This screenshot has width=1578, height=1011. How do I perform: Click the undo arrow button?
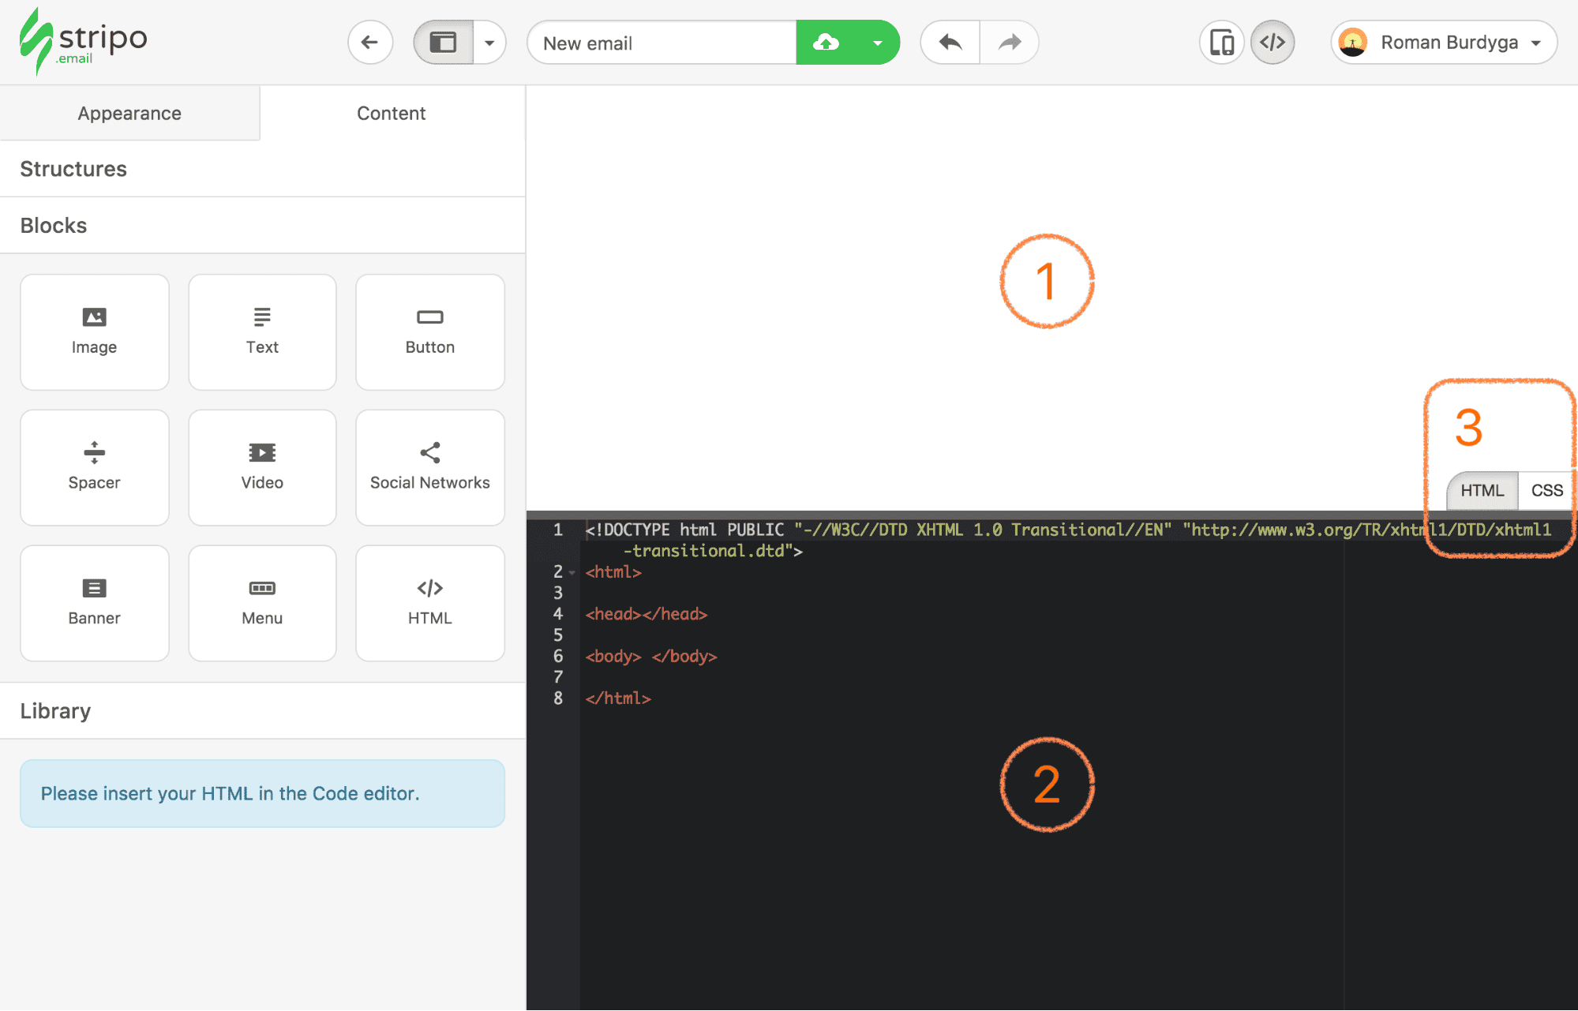coord(949,42)
